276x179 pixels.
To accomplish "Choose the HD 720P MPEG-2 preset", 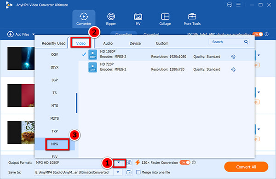I will pyautogui.click(x=167, y=67).
